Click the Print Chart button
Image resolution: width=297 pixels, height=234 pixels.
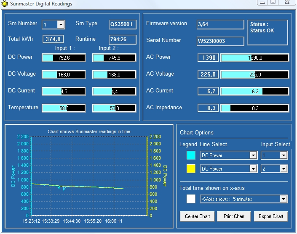234,216
